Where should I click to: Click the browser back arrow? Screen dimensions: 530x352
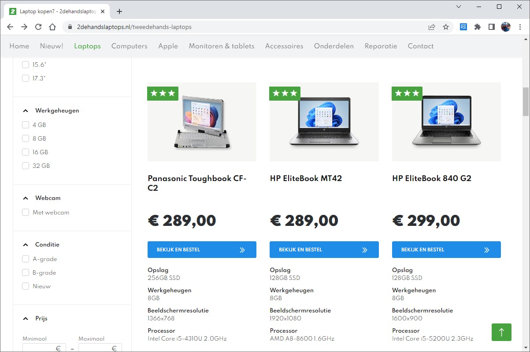[x=10, y=27]
